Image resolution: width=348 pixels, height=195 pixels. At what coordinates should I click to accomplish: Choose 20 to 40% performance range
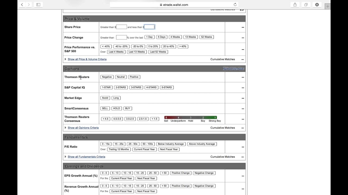pos(169,47)
